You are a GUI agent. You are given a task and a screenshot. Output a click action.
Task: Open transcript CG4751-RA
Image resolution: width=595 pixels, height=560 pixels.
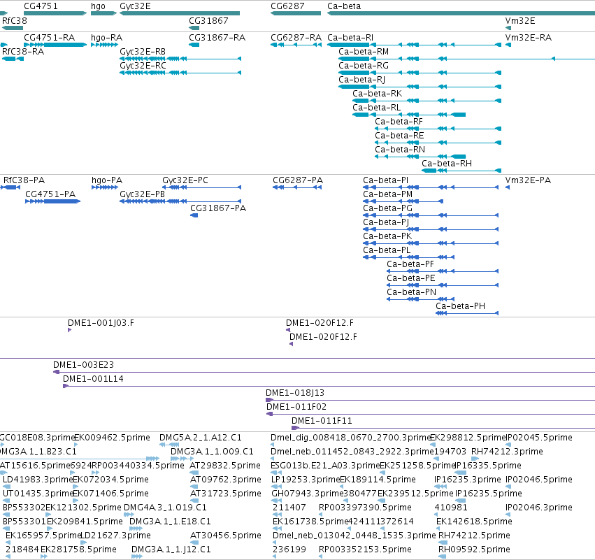pos(50,38)
